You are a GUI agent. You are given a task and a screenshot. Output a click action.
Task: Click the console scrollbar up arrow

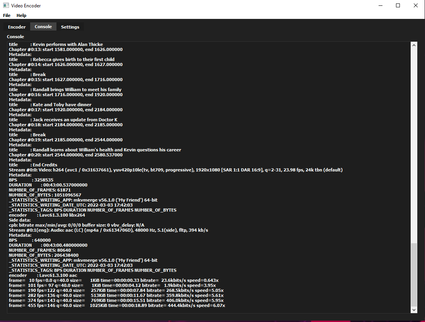(414, 45)
